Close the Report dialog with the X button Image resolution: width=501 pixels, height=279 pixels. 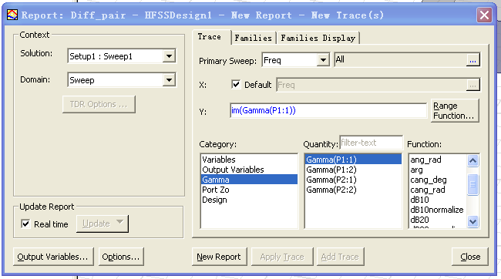[x=484, y=15]
